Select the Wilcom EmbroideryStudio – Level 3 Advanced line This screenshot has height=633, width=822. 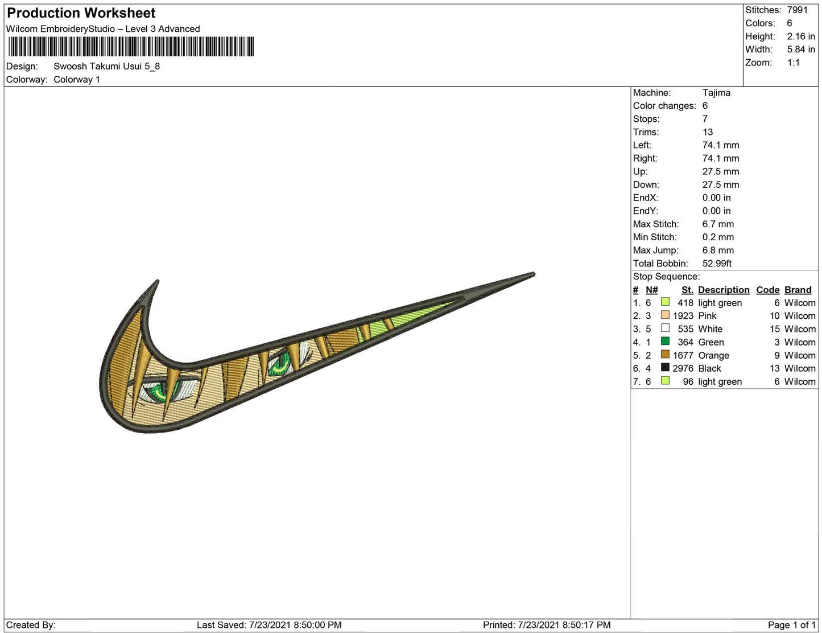click(x=103, y=29)
